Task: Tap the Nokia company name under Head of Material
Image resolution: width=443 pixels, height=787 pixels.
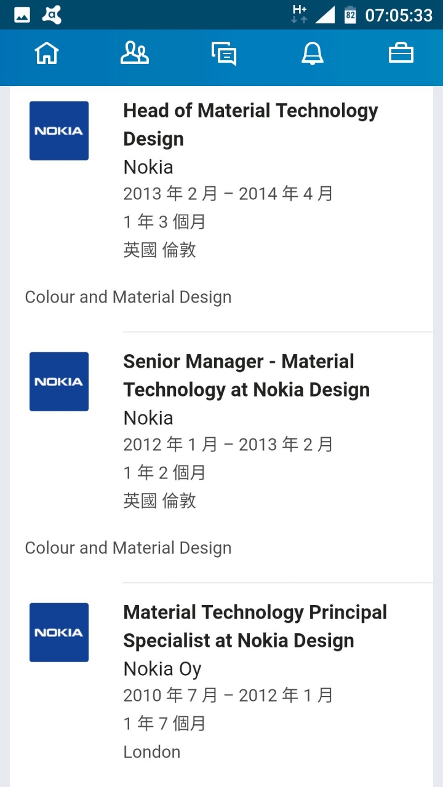Action: (x=148, y=167)
